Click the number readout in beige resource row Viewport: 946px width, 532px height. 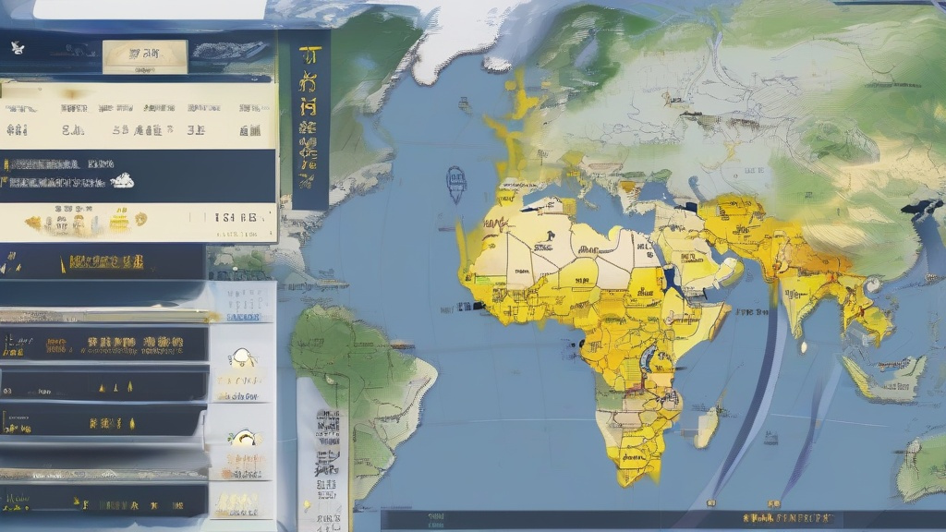coord(235,219)
